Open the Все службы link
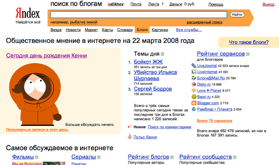Screen dimensions: 279x165 pos(189,30)
